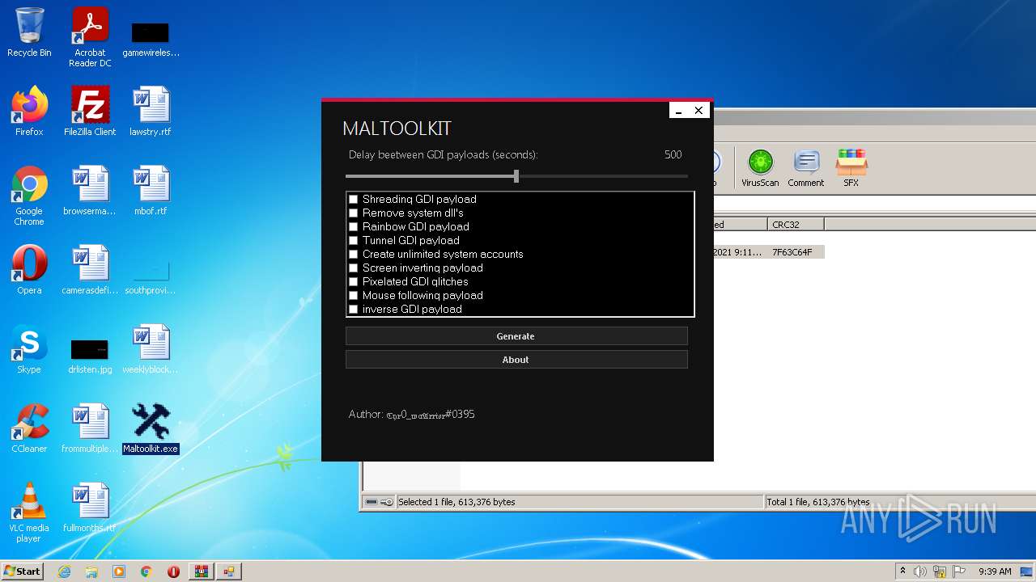The width and height of the screenshot is (1036, 582).
Task: Select the Maltoolkit.exe desktop icon
Action: point(151,428)
